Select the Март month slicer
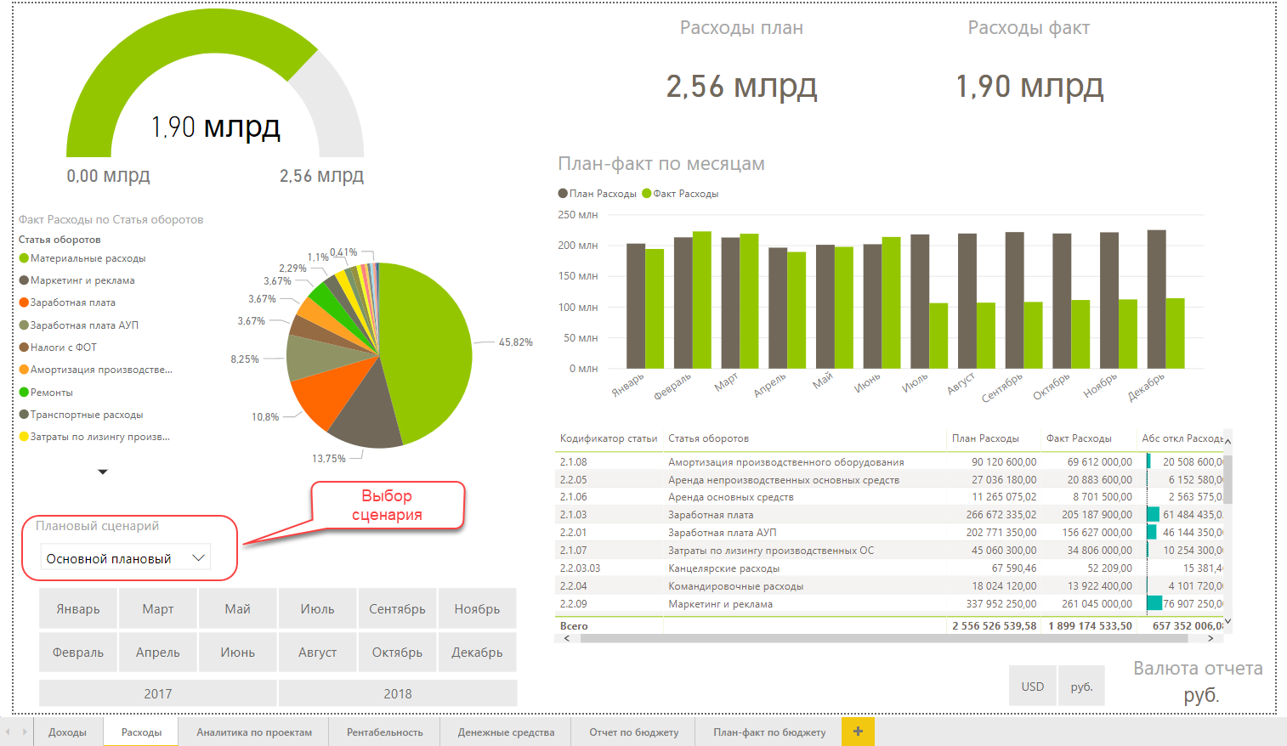 (158, 609)
